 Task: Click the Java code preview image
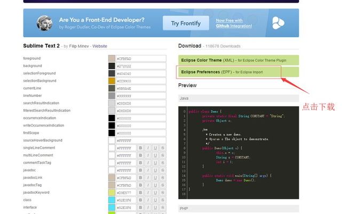pyautogui.click(x=239, y=153)
